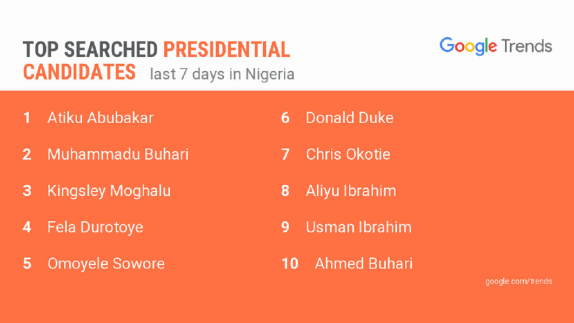Click the name Muhammadu Buhari

[118, 154]
